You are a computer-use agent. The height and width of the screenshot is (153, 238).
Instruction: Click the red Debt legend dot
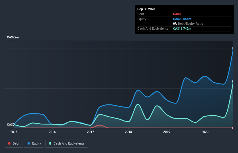(9, 143)
